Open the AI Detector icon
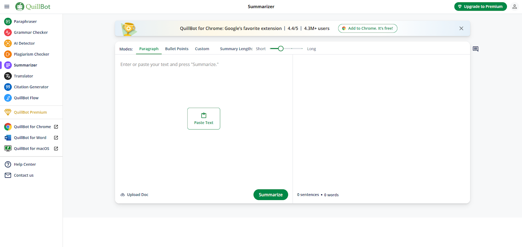 (8, 43)
